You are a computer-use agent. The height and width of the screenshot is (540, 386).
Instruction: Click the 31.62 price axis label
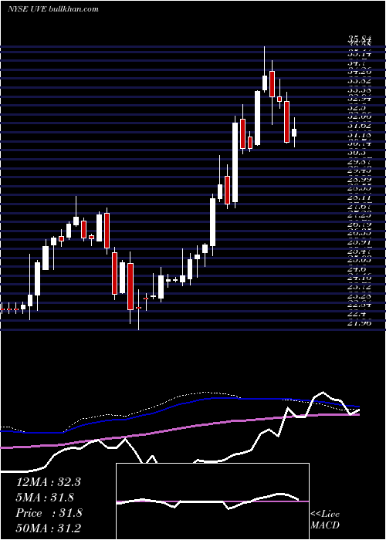pyautogui.click(x=360, y=126)
